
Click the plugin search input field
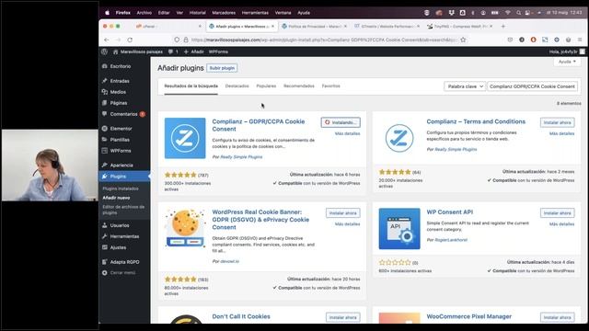tap(532, 86)
